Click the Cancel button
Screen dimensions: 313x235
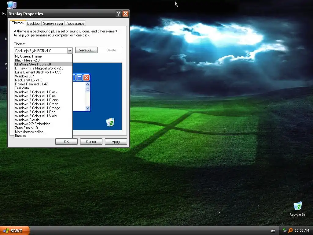tap(91, 141)
